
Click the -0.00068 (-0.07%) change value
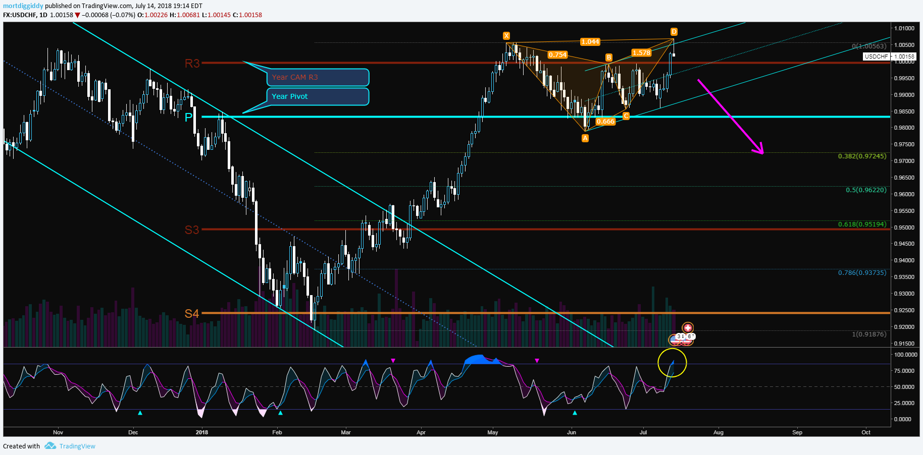[x=109, y=15]
